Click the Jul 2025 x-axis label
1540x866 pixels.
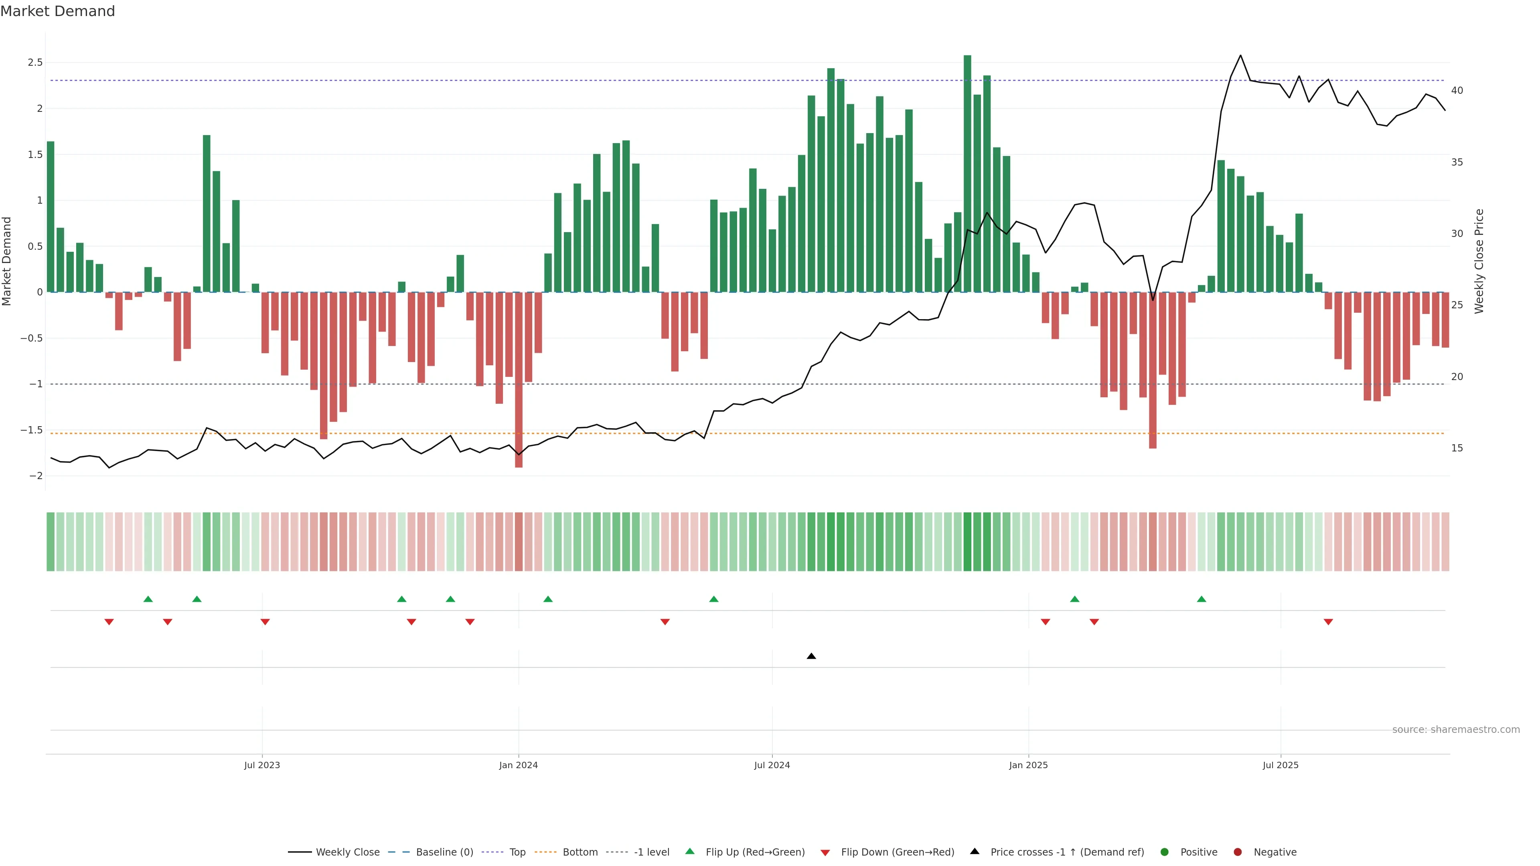click(1281, 765)
